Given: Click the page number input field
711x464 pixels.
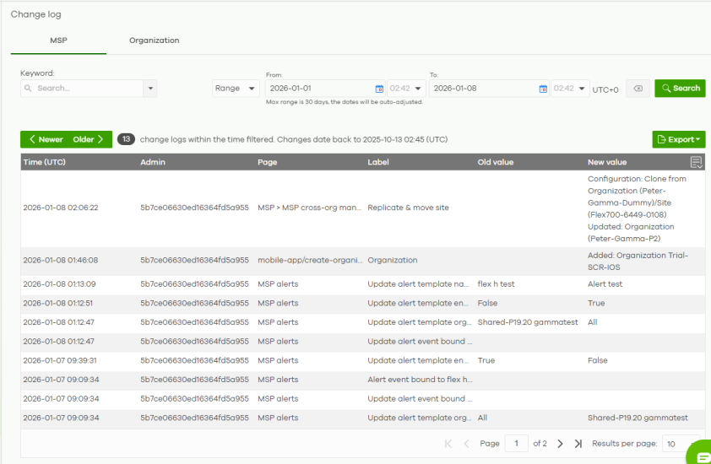Looking at the screenshot, I should pyautogui.click(x=516, y=444).
